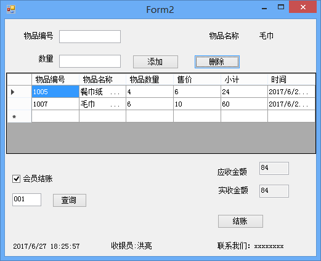Click the 结账 button
Screen dimensions: 321x261
pyautogui.click(x=240, y=221)
